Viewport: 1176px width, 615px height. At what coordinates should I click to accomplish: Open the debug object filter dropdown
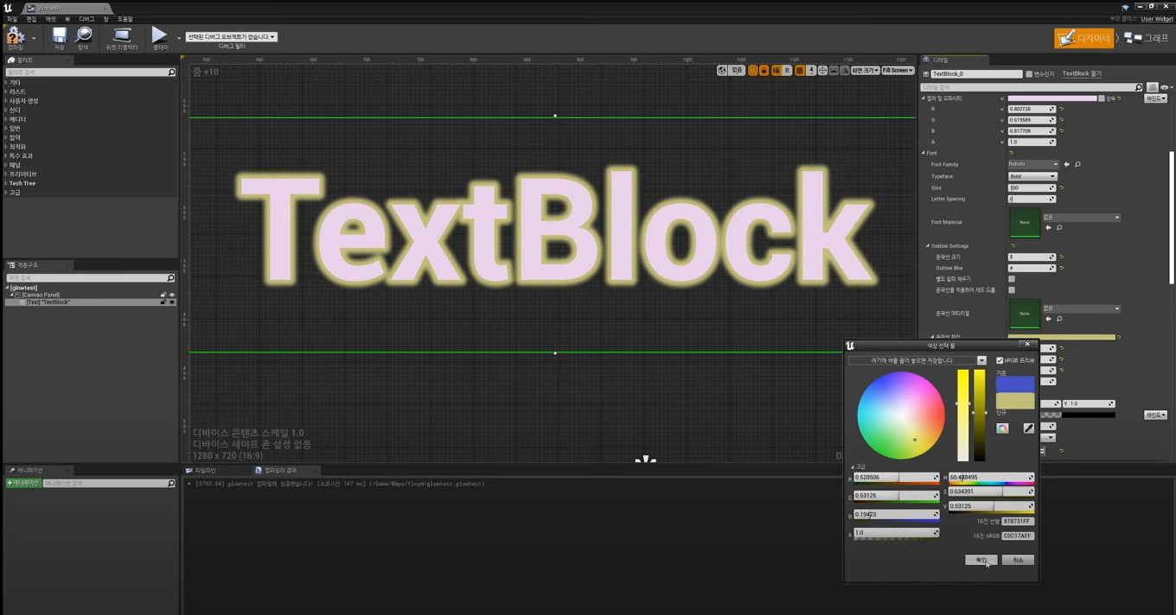(231, 37)
